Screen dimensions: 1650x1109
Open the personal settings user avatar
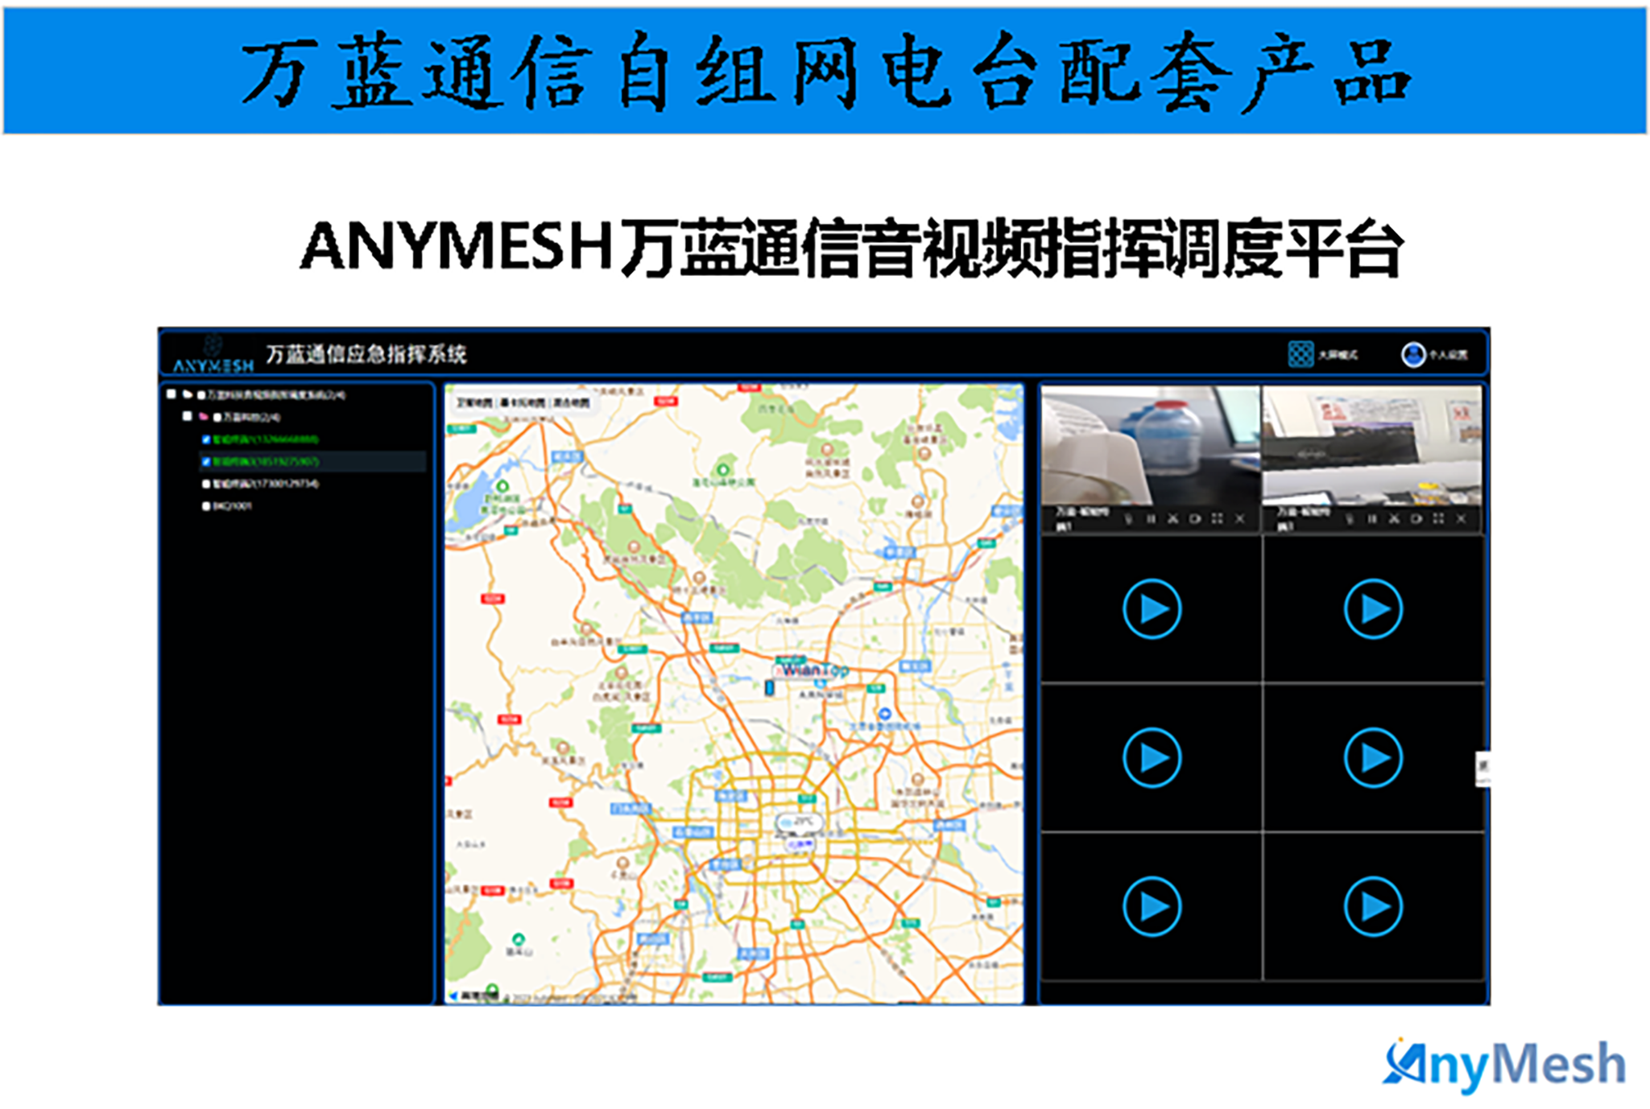1412,354
